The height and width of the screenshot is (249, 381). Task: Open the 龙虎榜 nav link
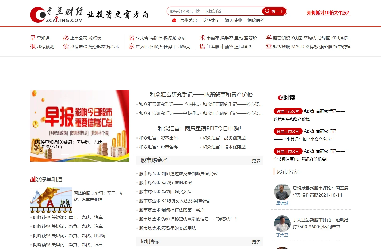(x=95, y=38)
